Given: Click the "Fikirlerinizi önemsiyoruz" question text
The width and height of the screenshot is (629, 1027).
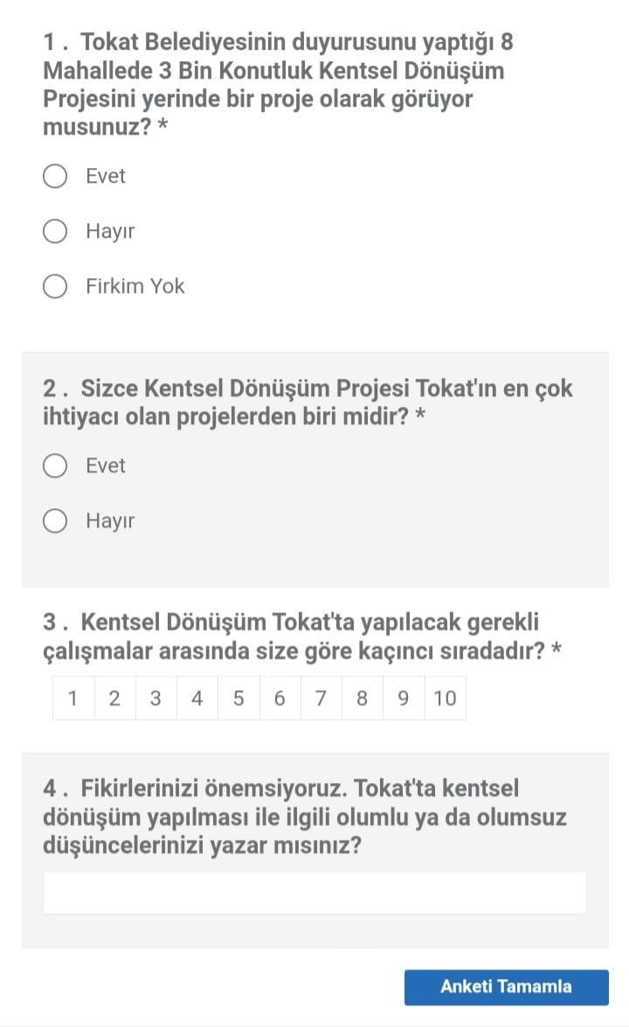Looking at the screenshot, I should tap(304, 817).
